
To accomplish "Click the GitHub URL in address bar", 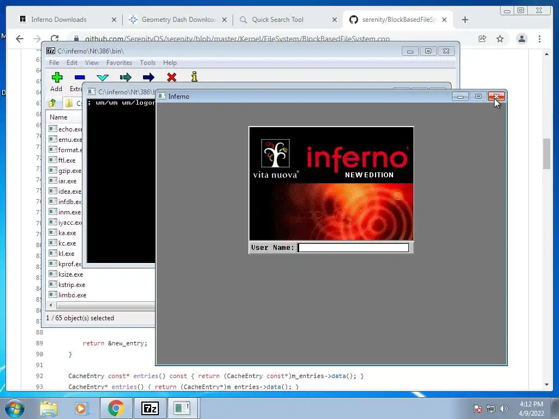I will pos(237,39).
